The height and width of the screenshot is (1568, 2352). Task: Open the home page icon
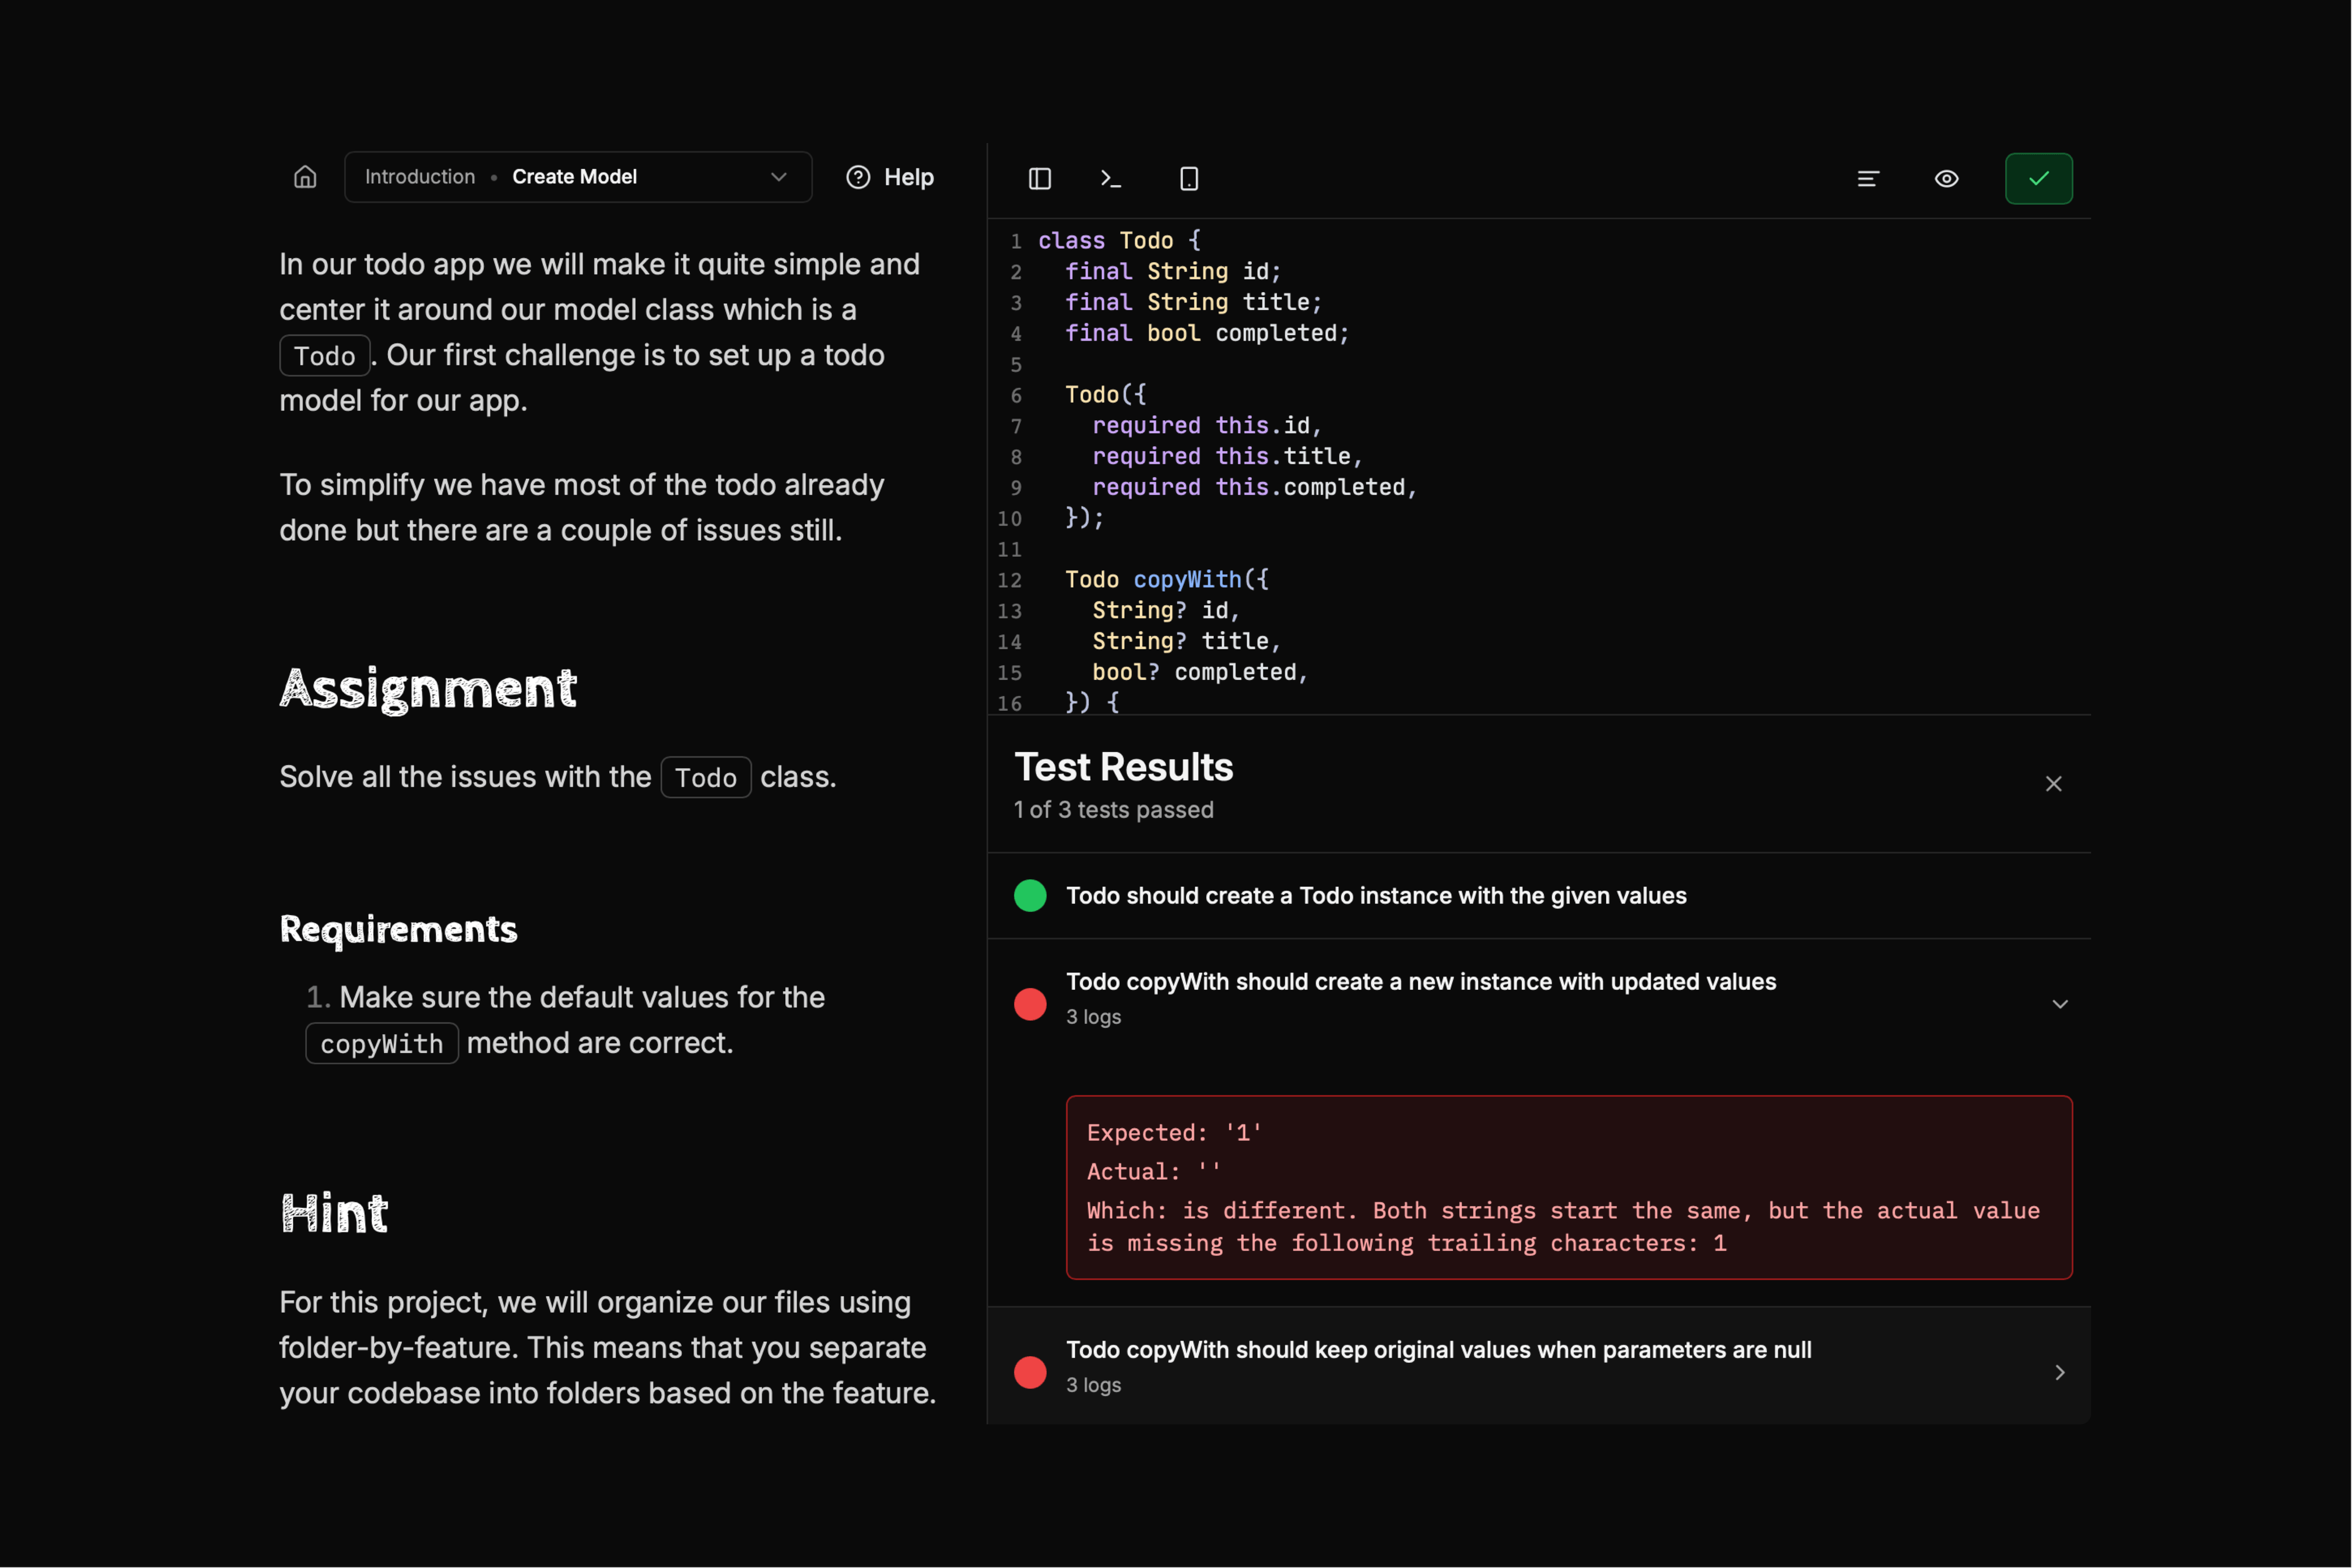[305, 177]
